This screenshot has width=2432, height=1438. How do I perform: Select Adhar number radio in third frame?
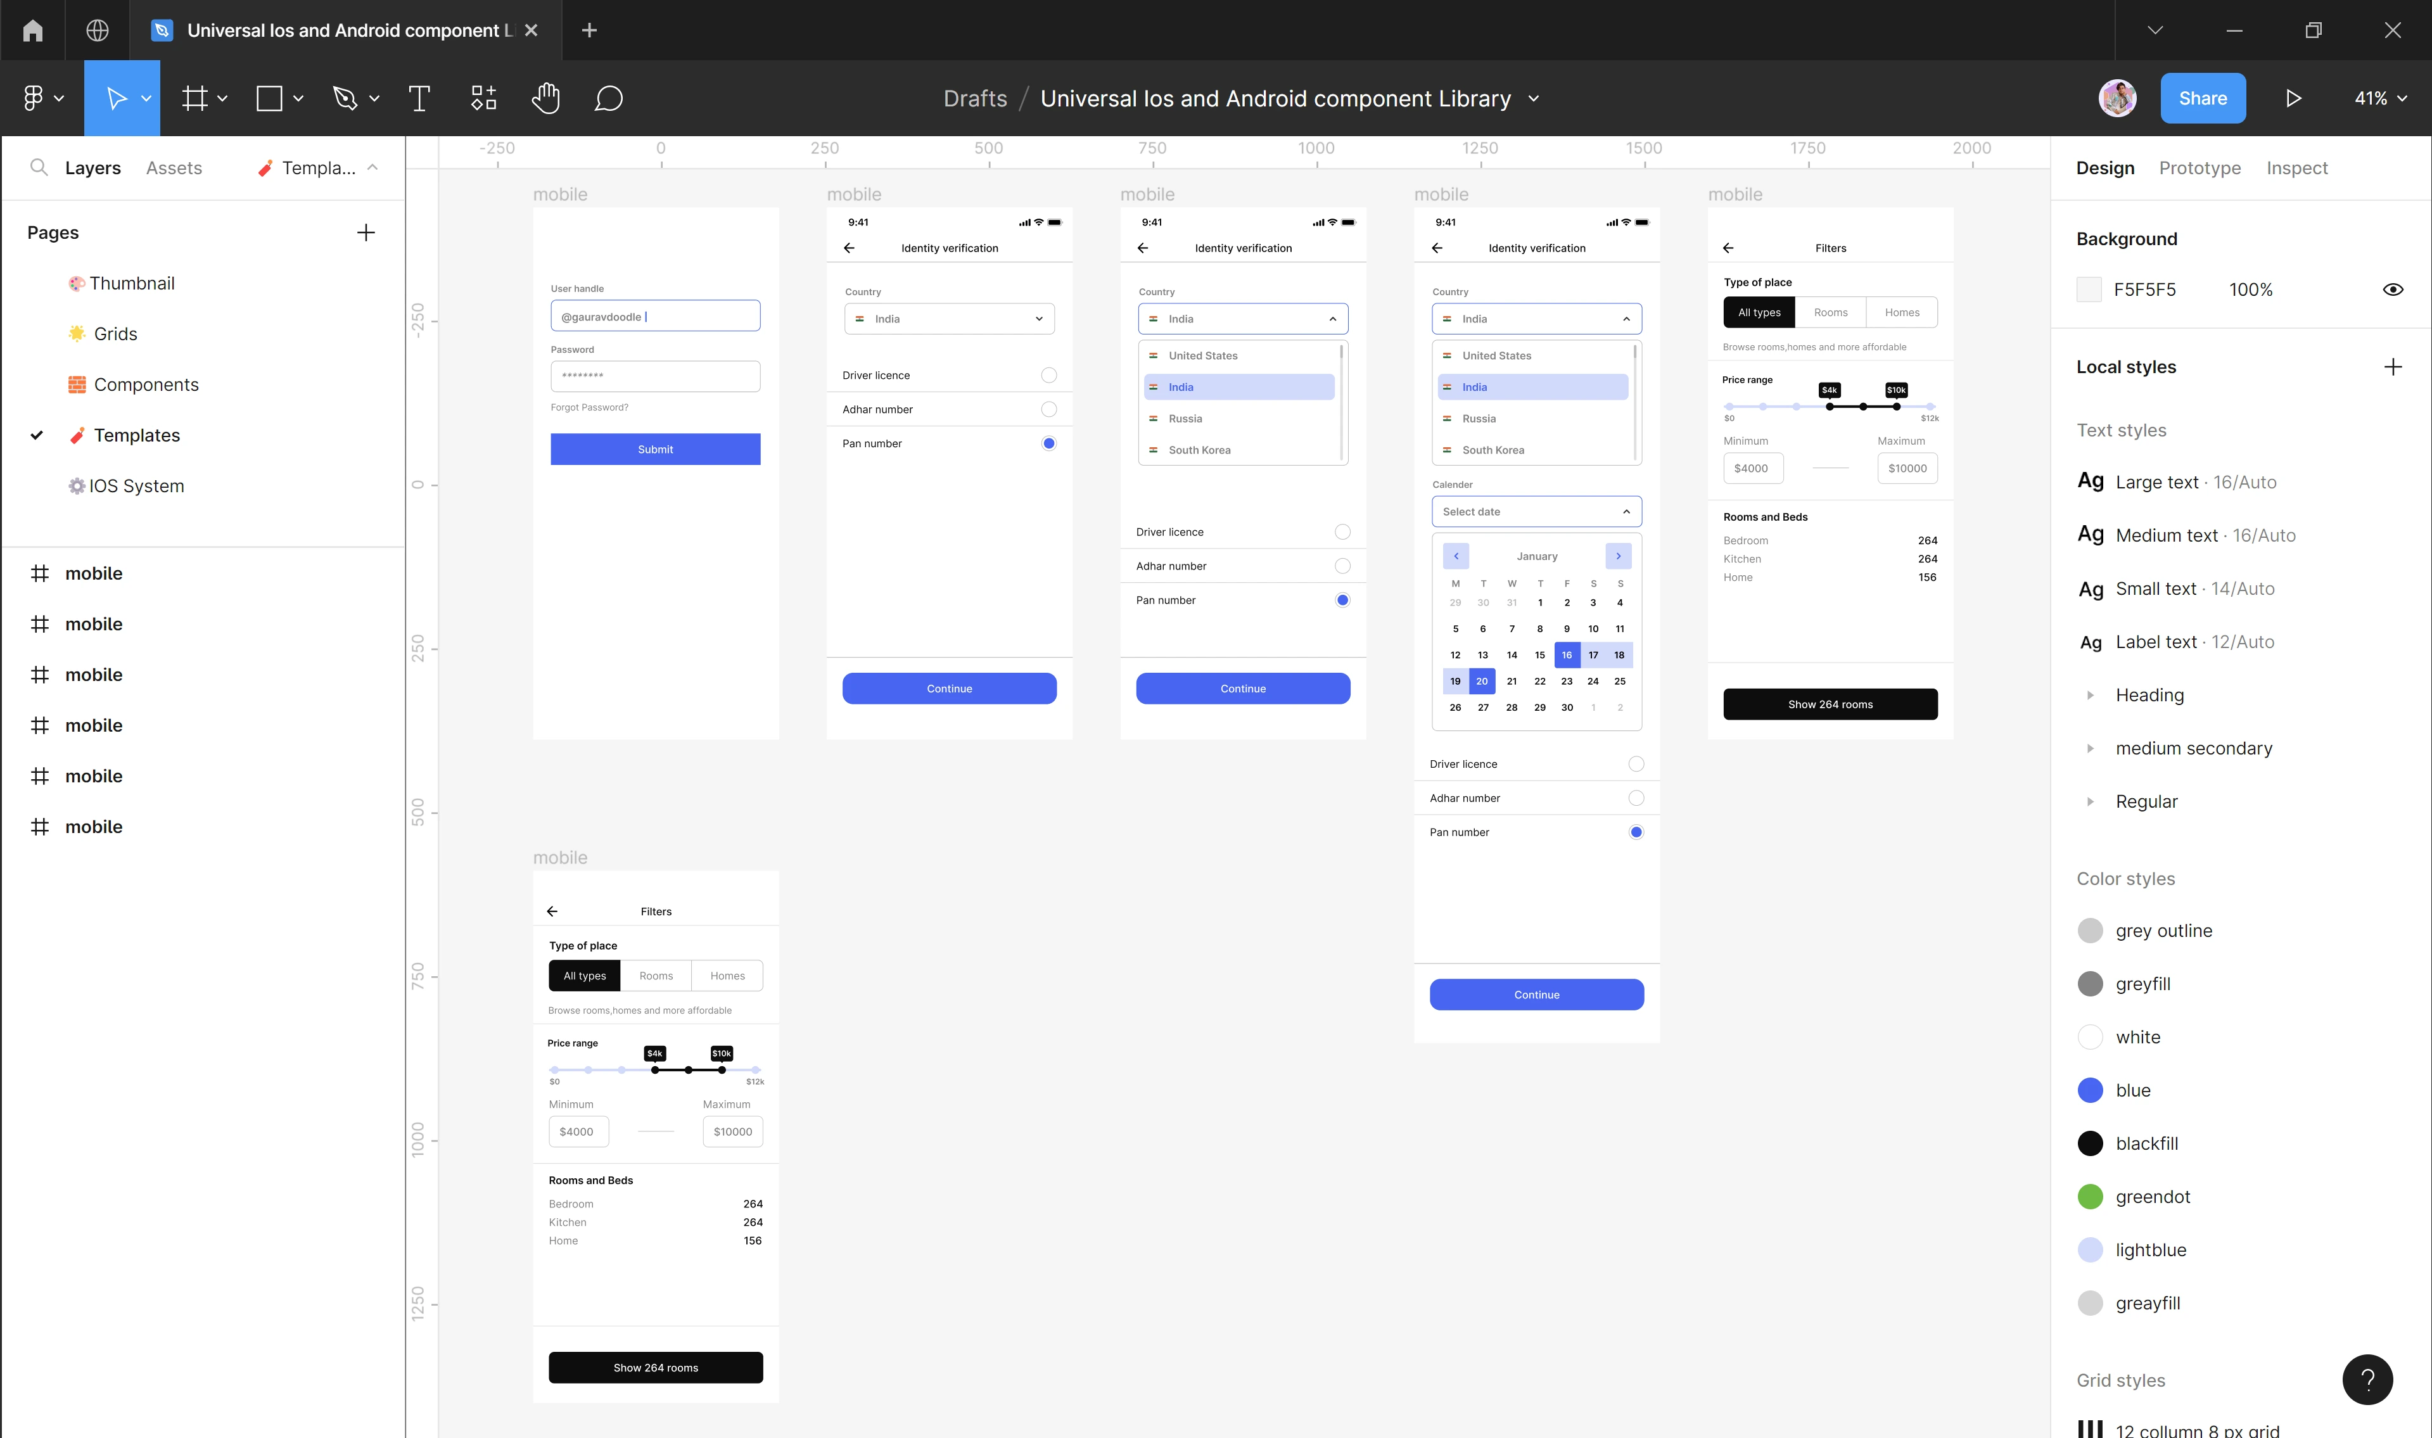(x=1343, y=566)
